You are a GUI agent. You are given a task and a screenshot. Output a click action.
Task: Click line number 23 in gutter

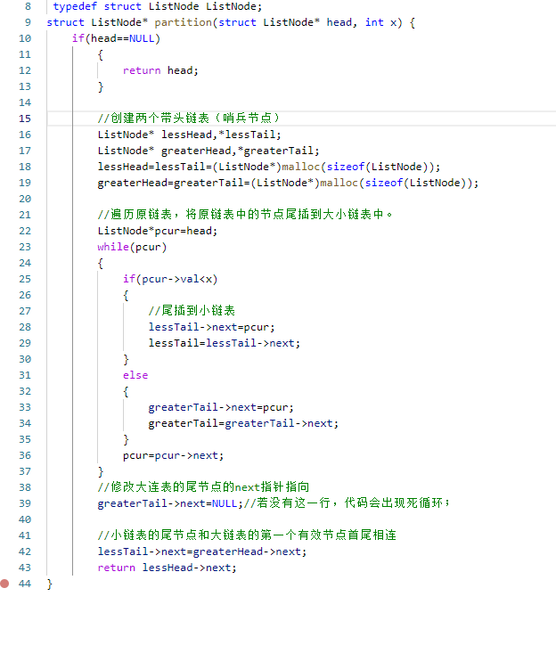pyautogui.click(x=25, y=247)
